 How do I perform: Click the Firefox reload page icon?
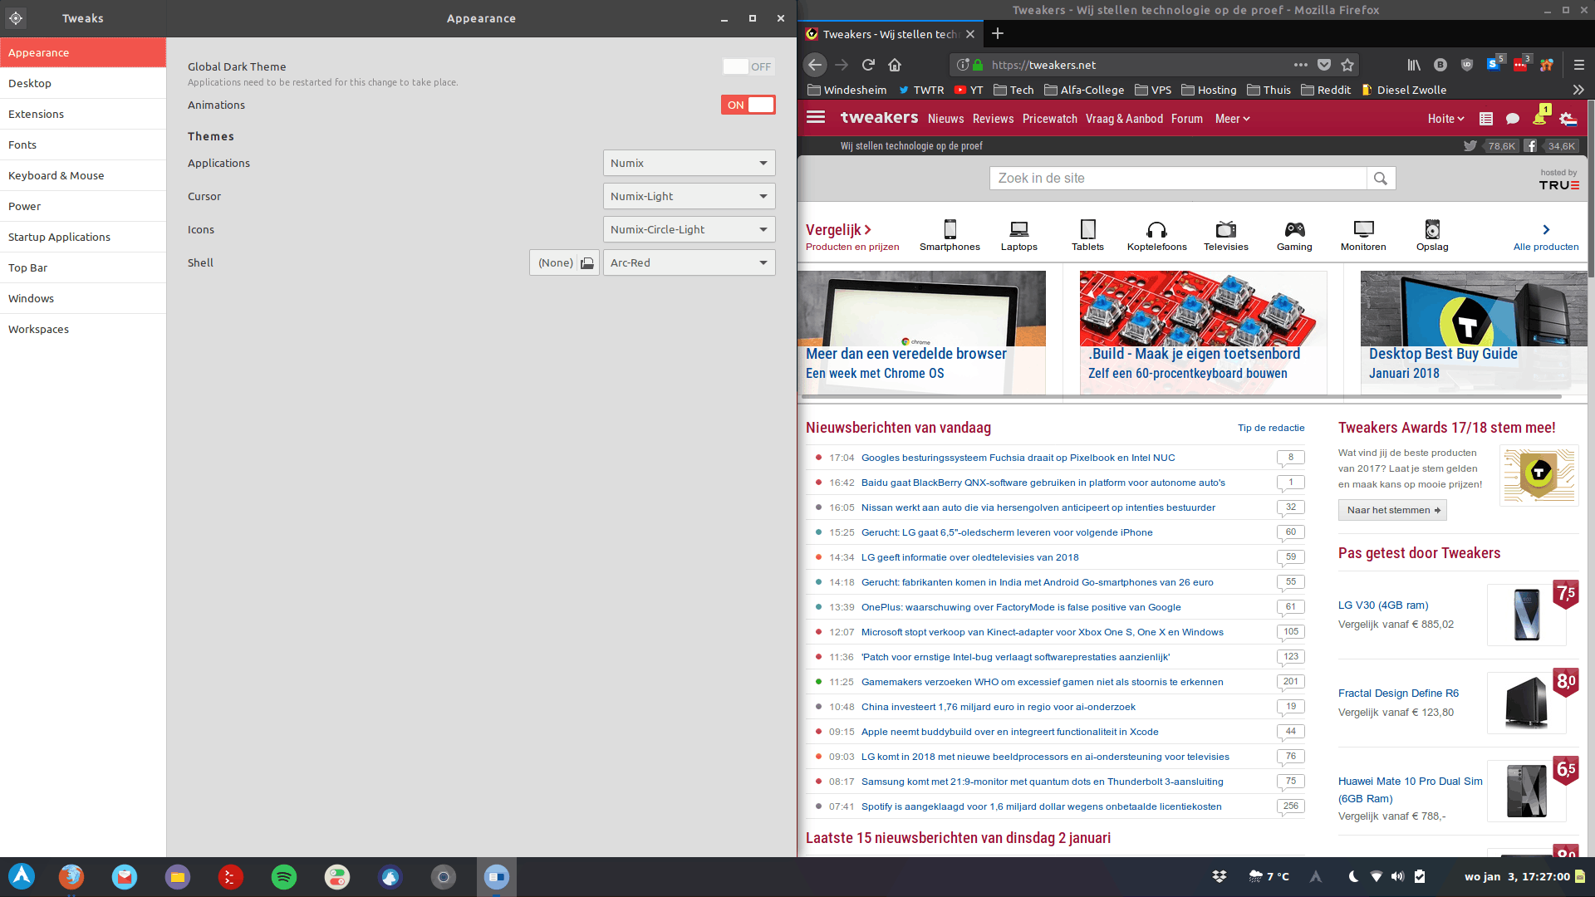[x=868, y=65]
